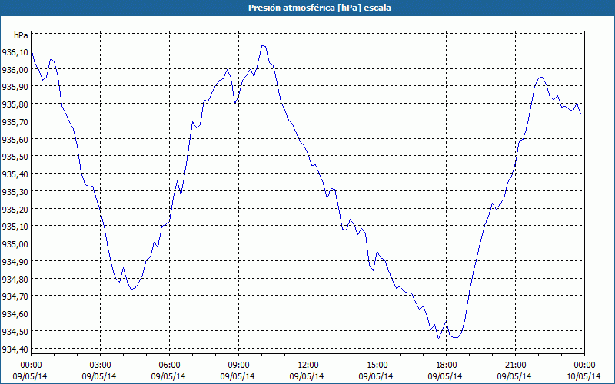The image size is (615, 384).
Task: Click the 935,50 y-axis value
Action: coord(15,157)
